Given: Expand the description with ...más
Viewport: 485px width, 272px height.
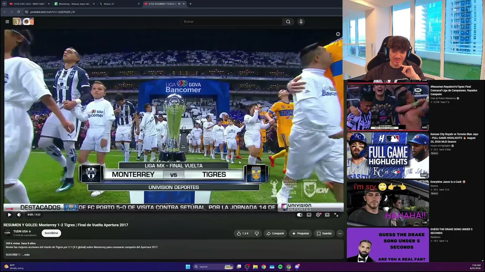Looking at the screenshot, I should 26,255.
